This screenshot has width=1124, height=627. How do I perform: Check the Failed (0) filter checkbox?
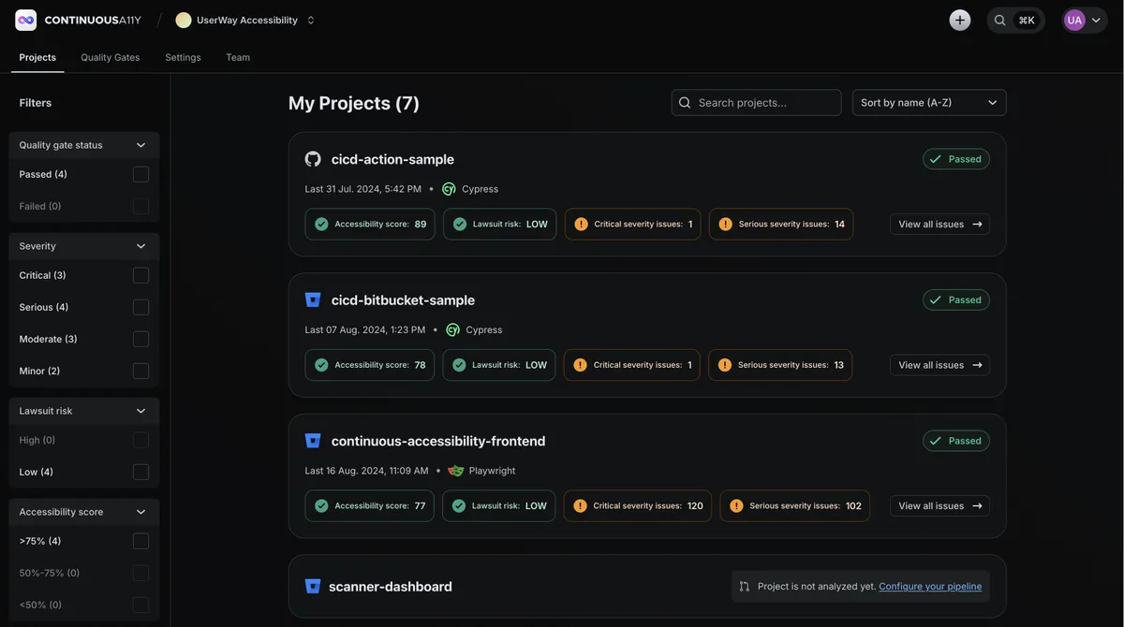tap(140, 206)
